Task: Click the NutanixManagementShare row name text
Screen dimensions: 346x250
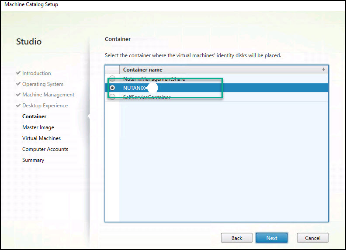Action: (x=154, y=79)
